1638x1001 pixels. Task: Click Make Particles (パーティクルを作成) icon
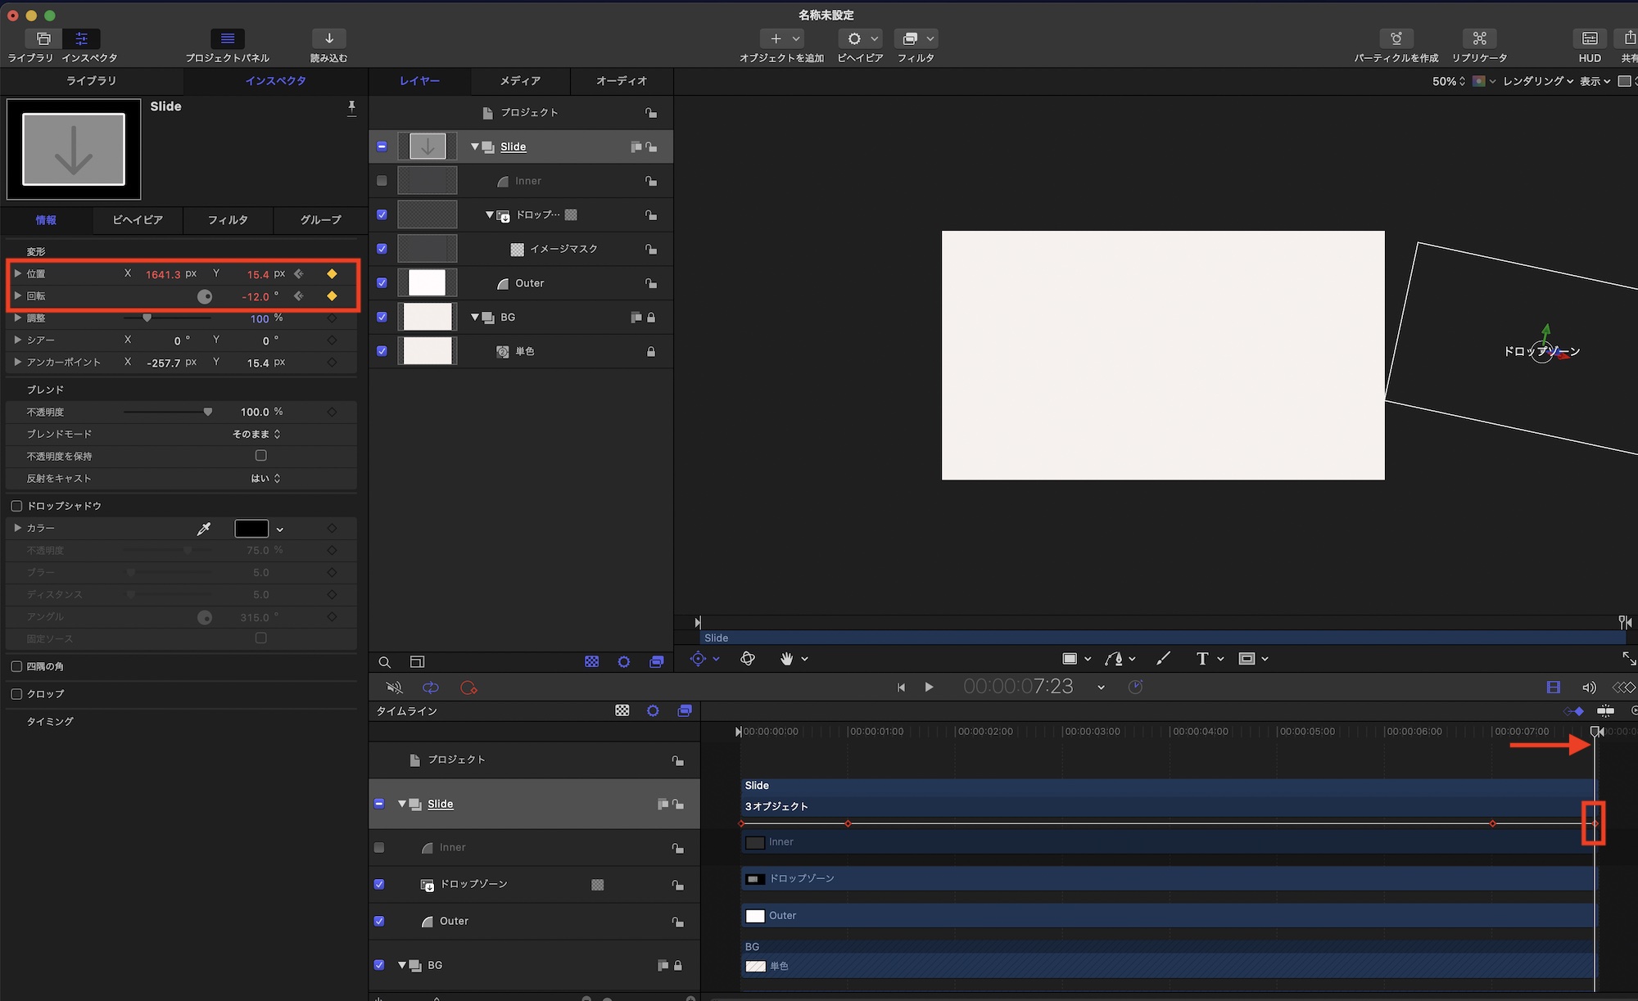[x=1396, y=38]
